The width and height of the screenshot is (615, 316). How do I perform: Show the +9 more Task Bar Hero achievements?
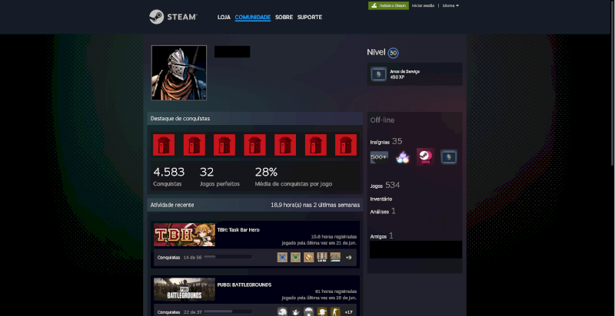pyautogui.click(x=348, y=258)
